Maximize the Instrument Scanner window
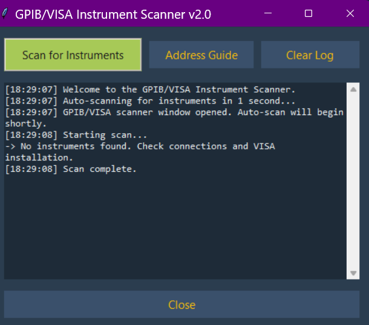Viewport: 369px width, 325px height. pyautogui.click(x=309, y=13)
